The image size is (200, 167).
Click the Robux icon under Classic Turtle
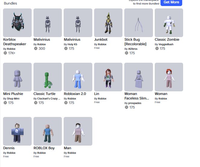pos(36,103)
